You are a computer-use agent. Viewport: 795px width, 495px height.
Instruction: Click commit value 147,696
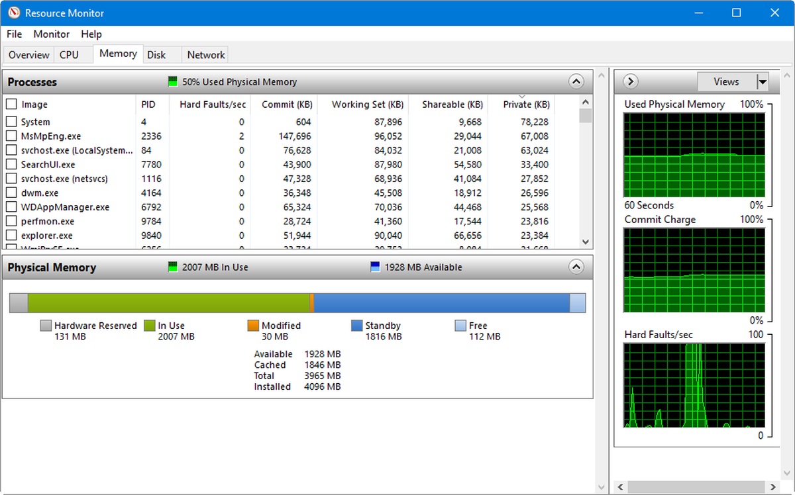(295, 136)
